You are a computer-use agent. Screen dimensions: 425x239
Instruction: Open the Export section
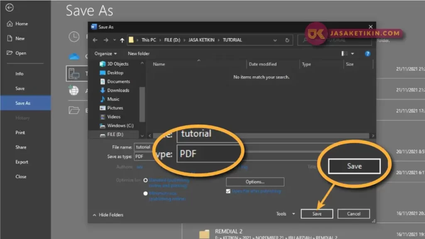(22, 162)
